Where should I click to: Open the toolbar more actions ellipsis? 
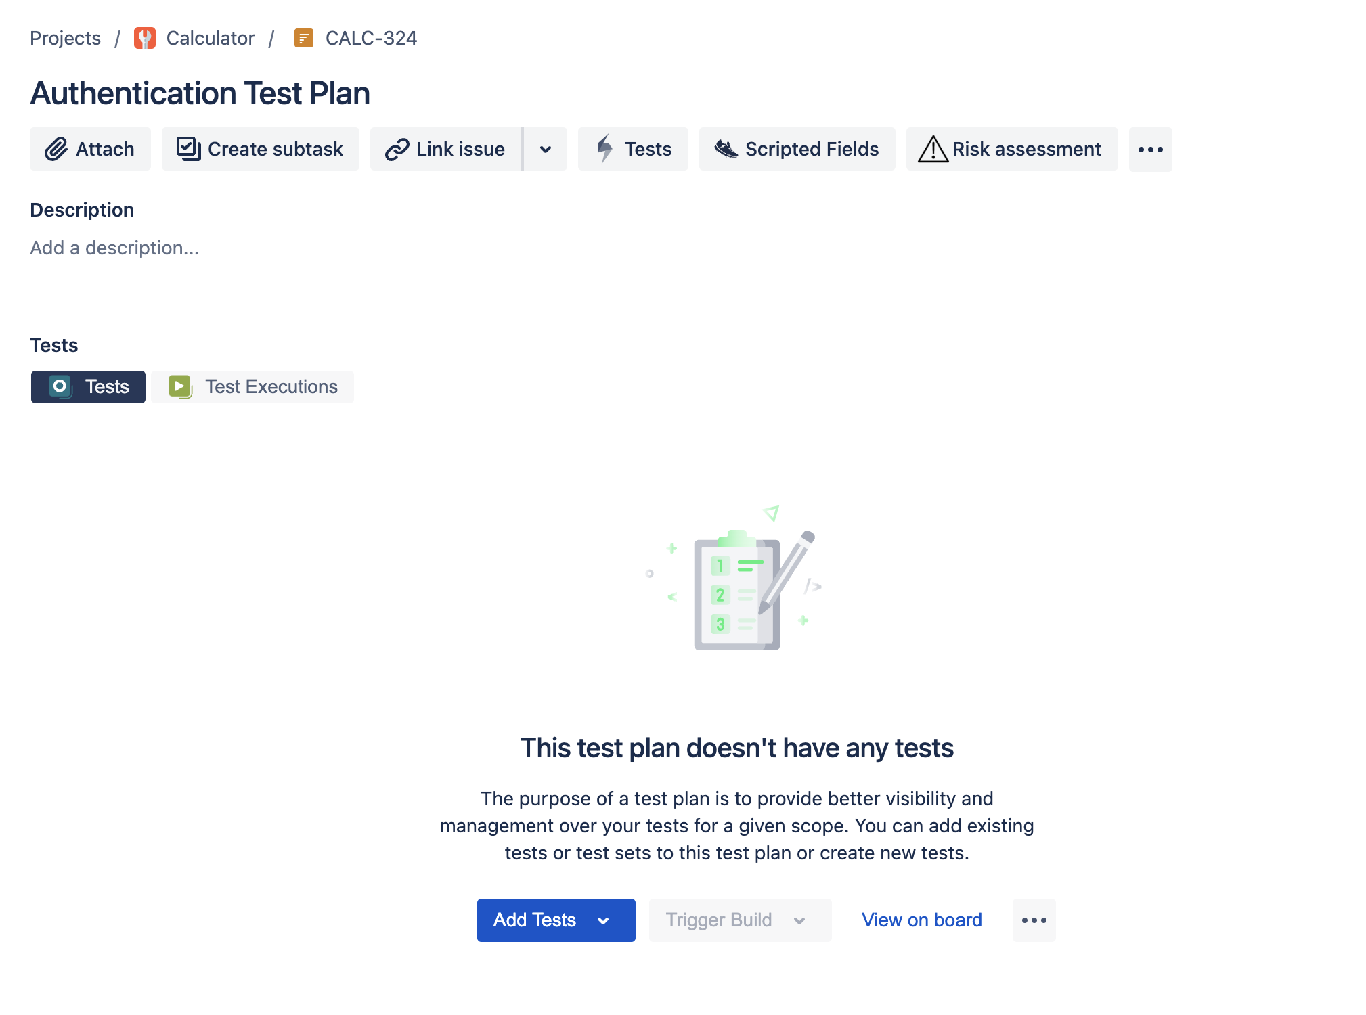pos(1151,149)
